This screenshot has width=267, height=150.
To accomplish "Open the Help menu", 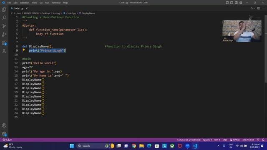I will (x=65, y=2).
